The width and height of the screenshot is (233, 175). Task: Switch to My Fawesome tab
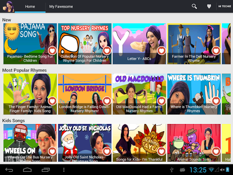point(61,6)
